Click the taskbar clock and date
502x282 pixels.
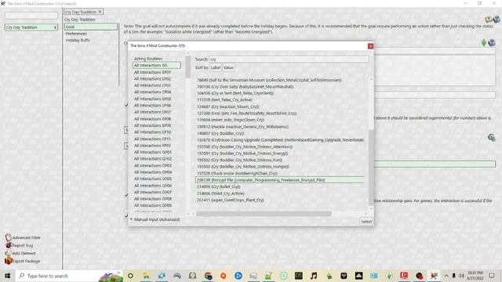[x=475, y=276]
